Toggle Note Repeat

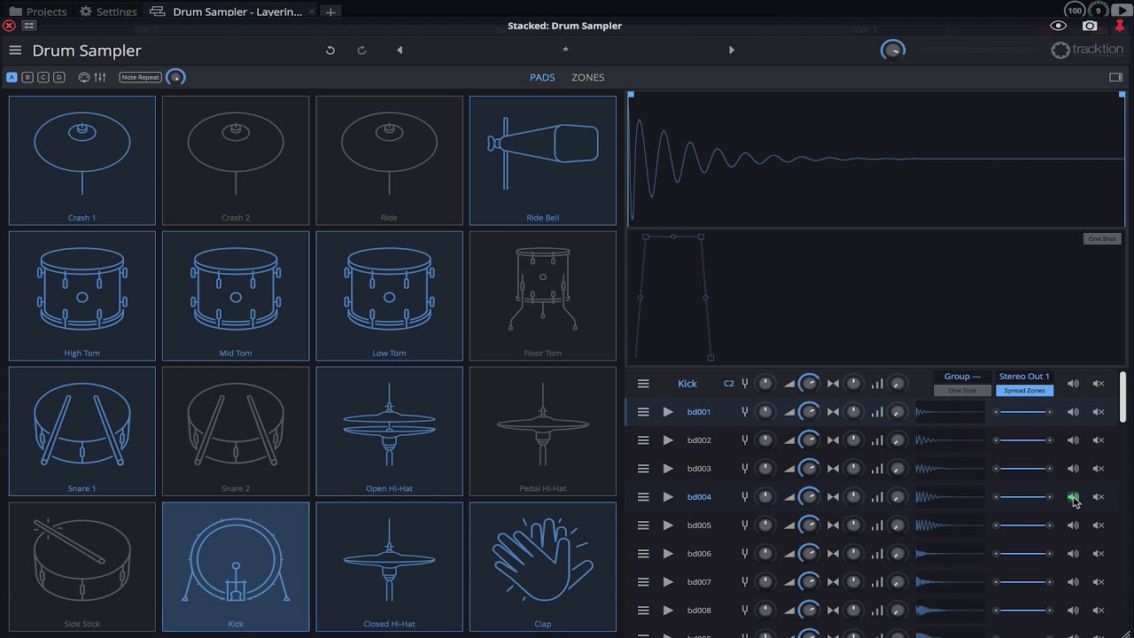(141, 77)
